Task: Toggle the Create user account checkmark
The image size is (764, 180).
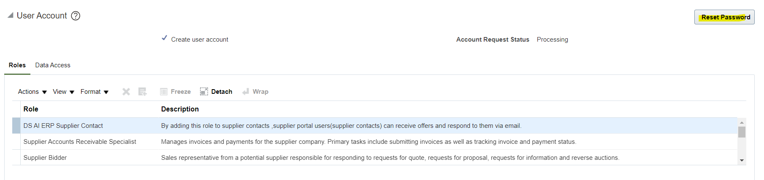Action: click(165, 38)
